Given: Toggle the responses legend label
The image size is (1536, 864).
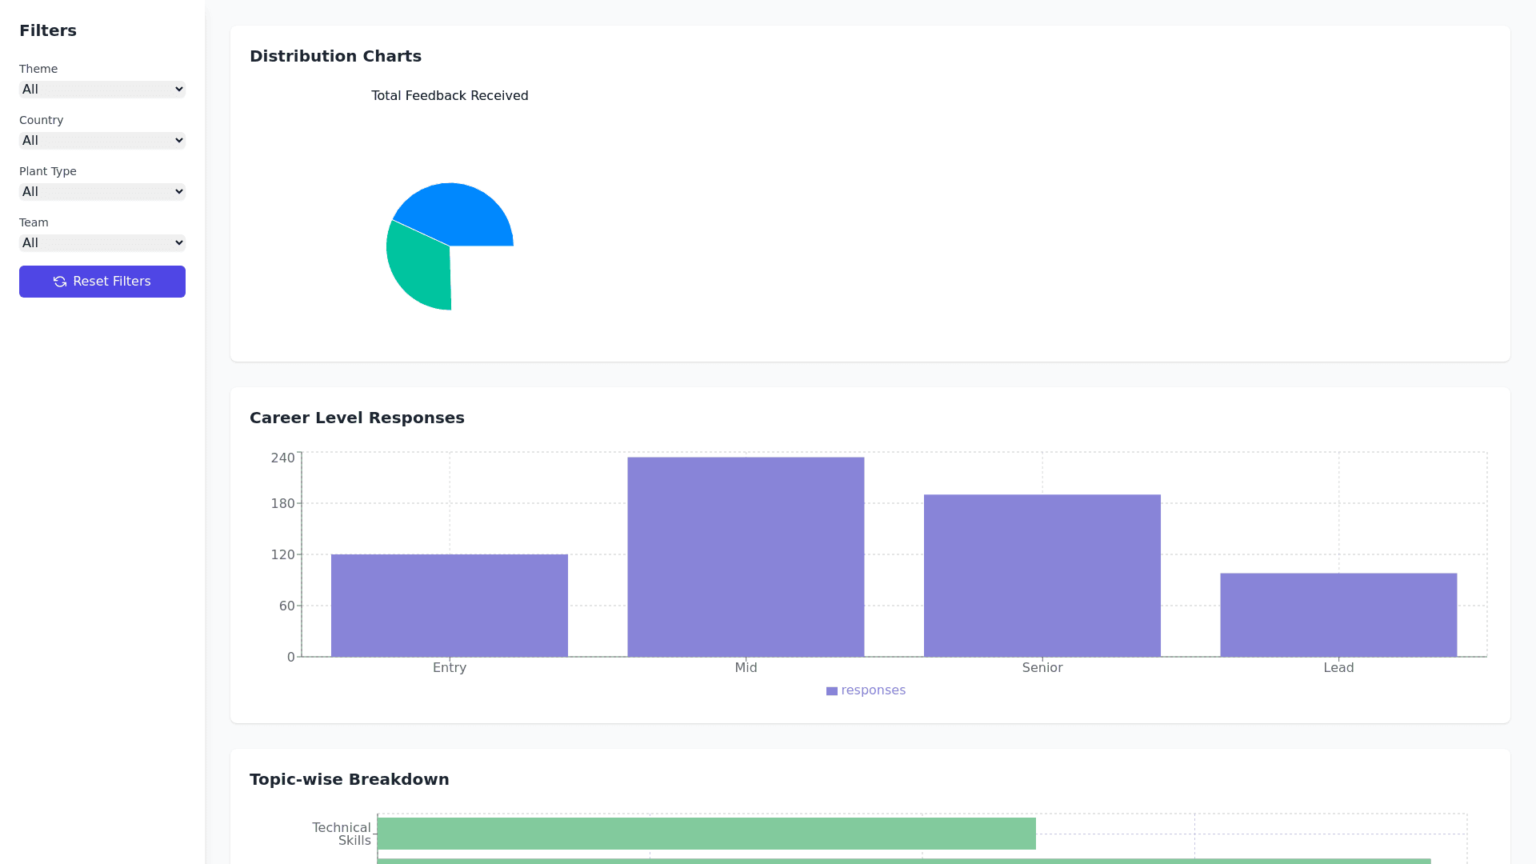Looking at the screenshot, I should [873, 690].
